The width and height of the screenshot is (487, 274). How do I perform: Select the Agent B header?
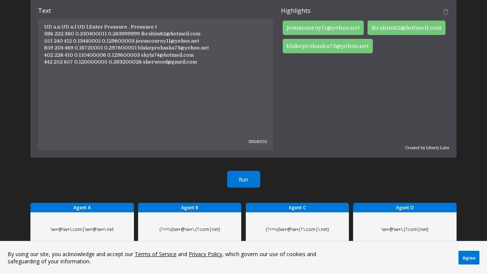[189, 208]
